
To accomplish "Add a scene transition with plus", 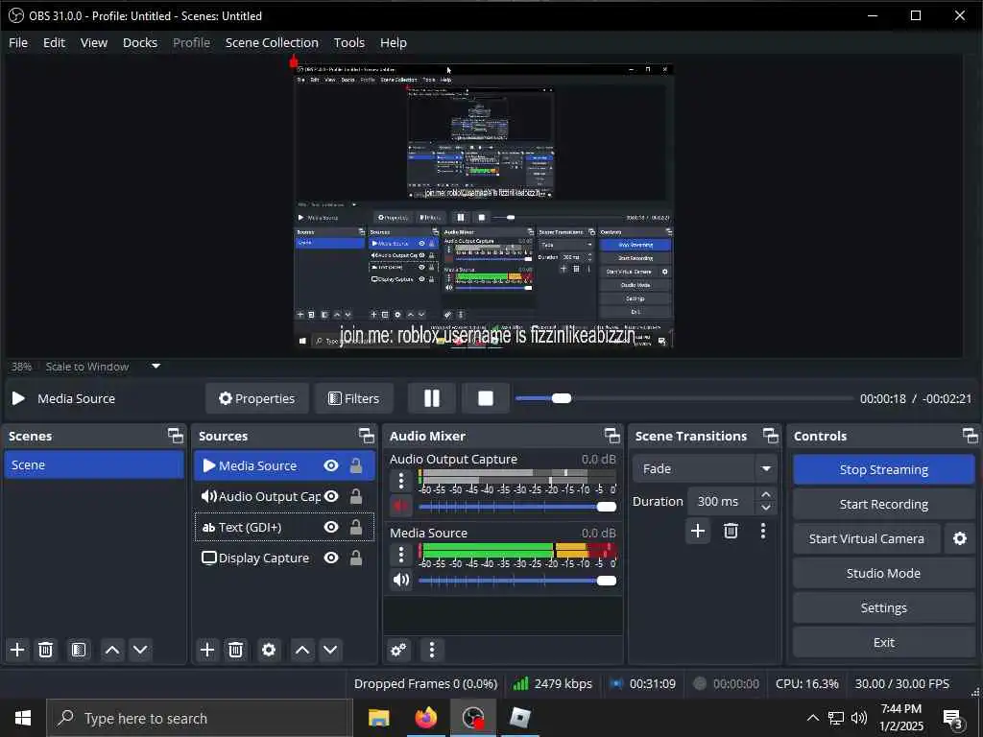I will tap(698, 532).
